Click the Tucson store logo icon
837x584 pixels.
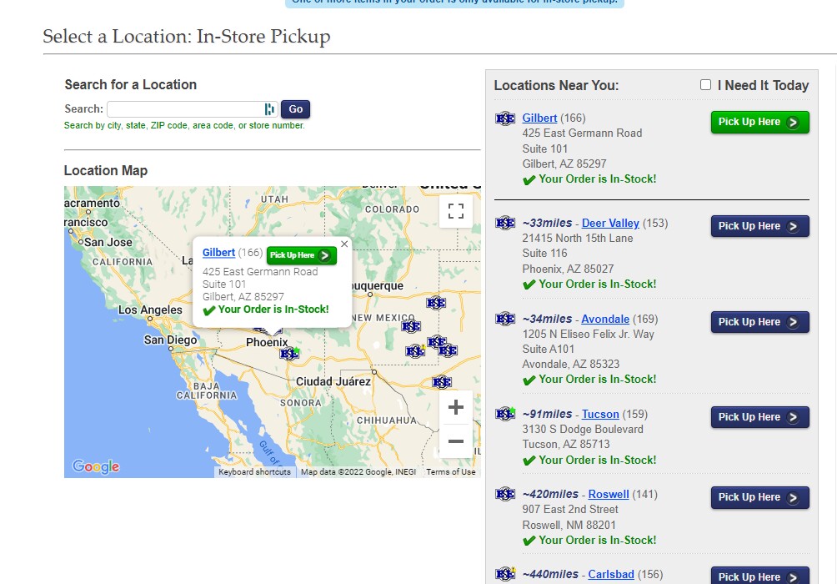tap(504, 414)
